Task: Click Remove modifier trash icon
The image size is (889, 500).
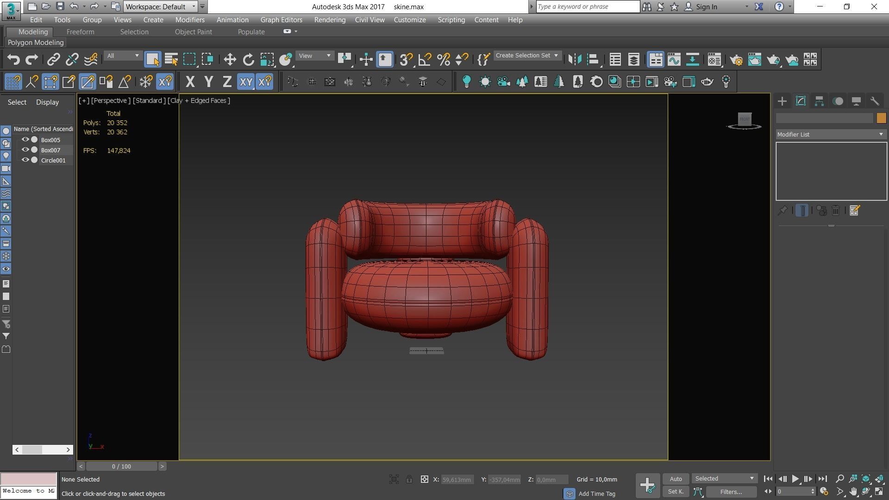Action: (x=836, y=211)
